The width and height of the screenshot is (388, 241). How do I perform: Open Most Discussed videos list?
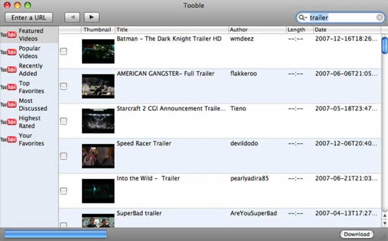click(29, 105)
